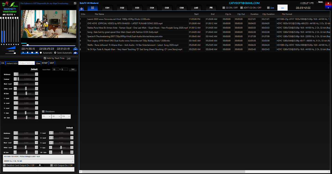Decrease upper Black-Level with left arrow

point(15,84)
